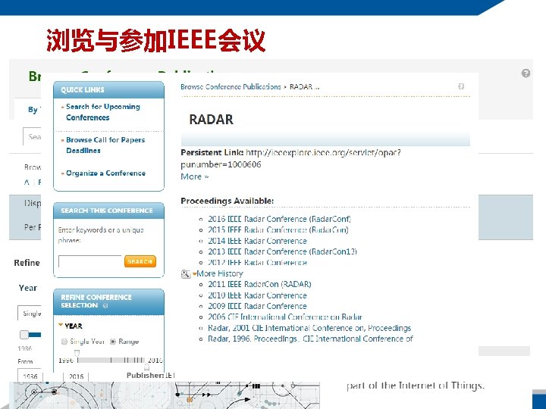
Task: Click the RADAR title heading
Action: [211, 120]
